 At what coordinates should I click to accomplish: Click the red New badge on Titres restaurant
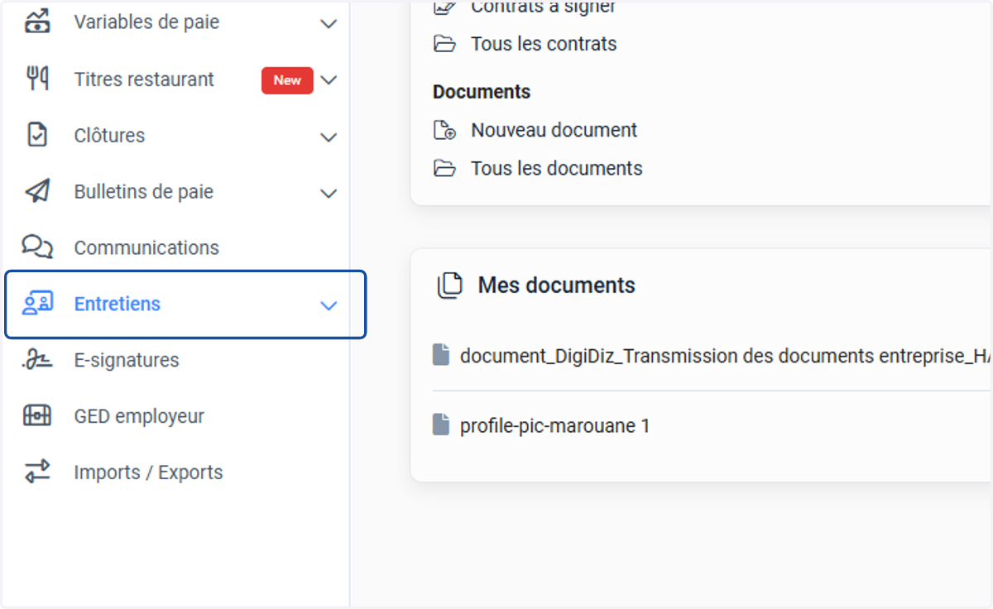tap(287, 80)
